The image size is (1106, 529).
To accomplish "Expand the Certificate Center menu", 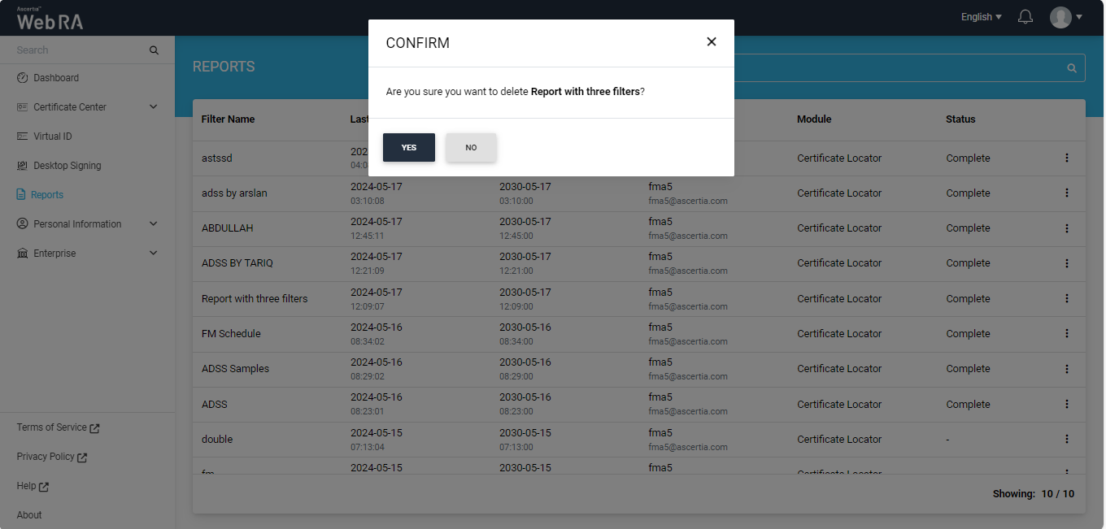I will pyautogui.click(x=154, y=107).
